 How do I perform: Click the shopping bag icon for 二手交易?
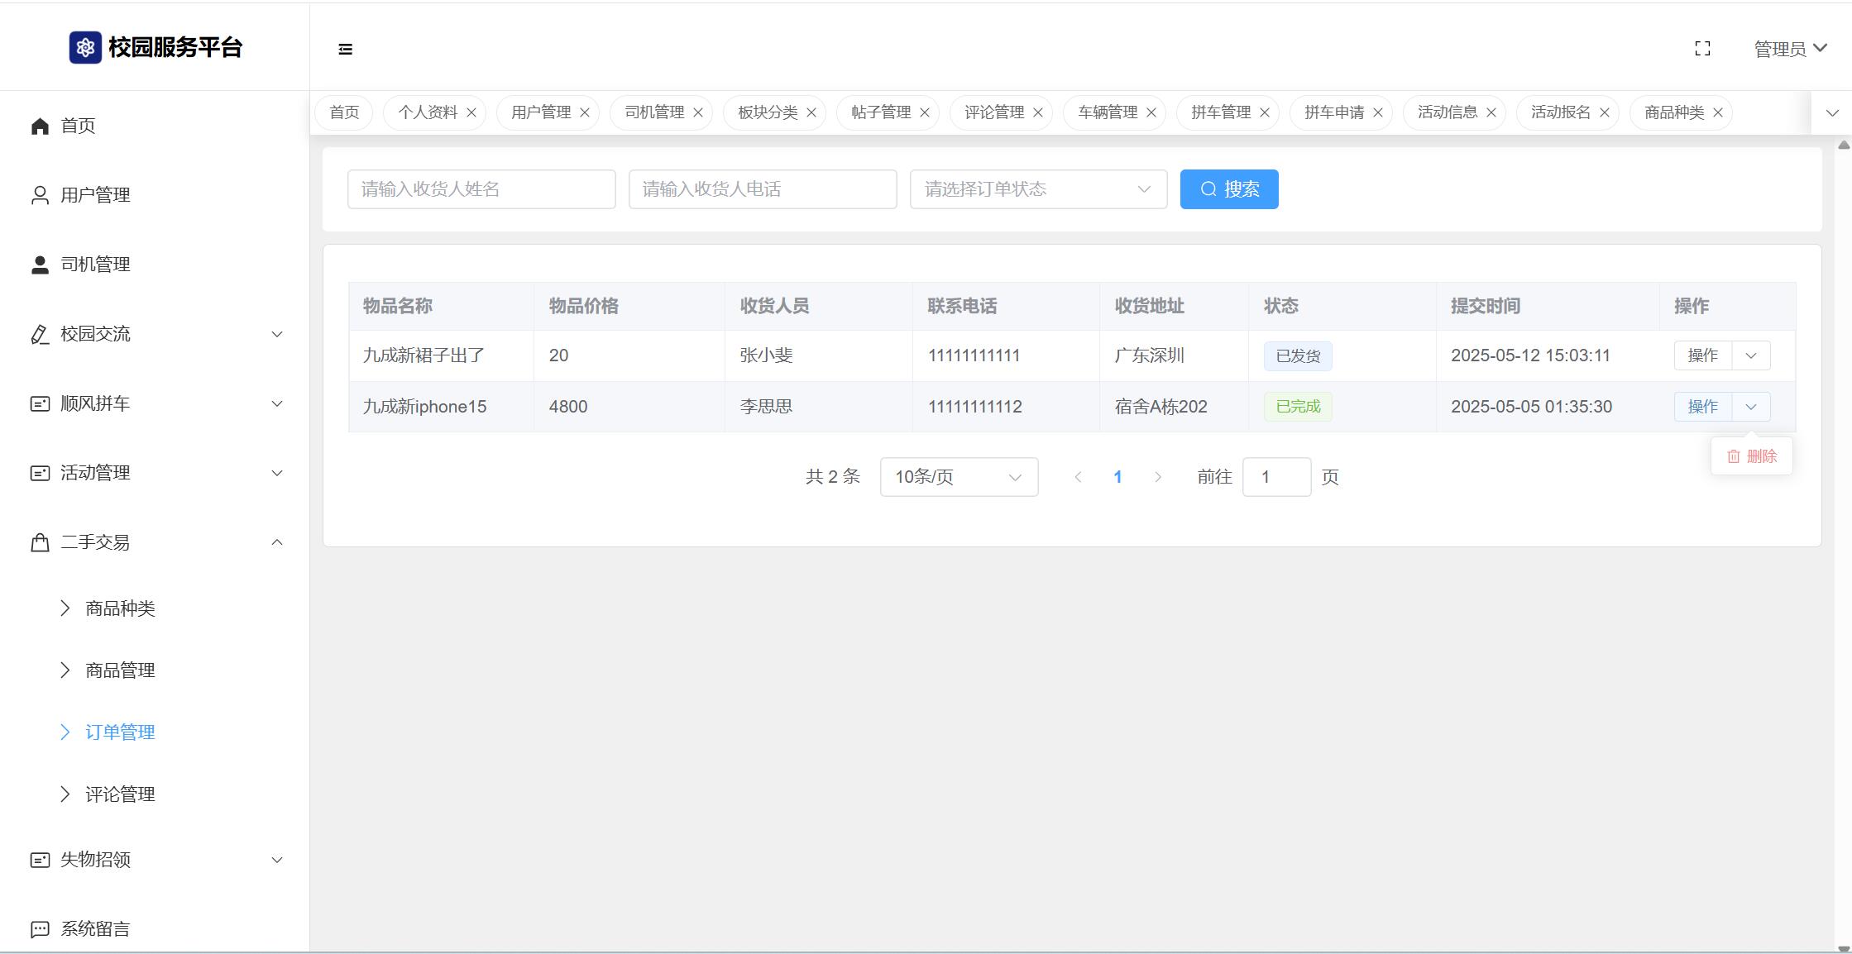pos(40,543)
